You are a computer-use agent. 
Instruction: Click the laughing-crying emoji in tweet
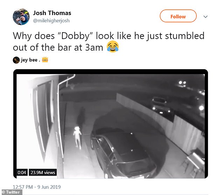coord(112,46)
